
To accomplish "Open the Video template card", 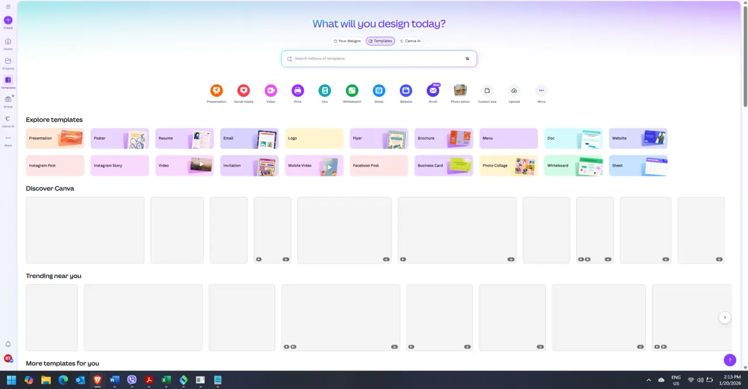I will tap(185, 166).
